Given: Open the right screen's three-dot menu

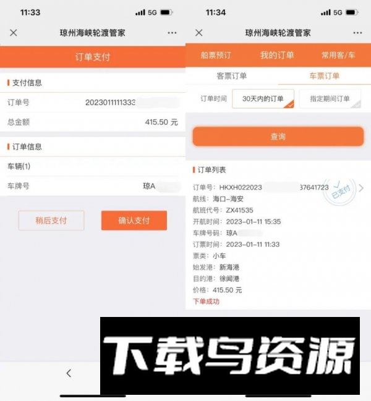Looking at the screenshot, I should pos(357,33).
